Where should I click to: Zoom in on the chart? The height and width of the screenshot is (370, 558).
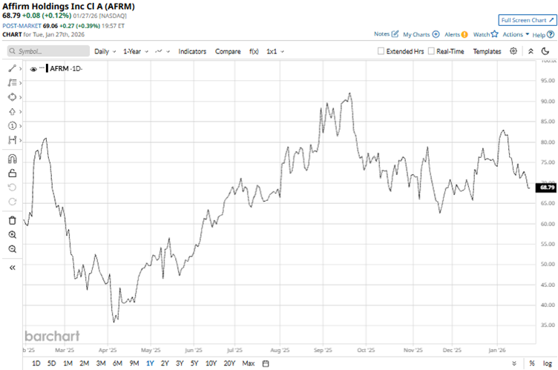tap(12, 235)
